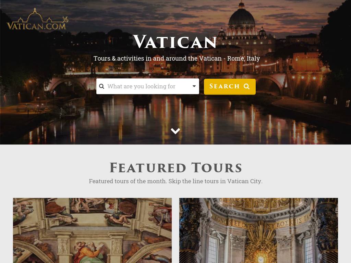This screenshot has height=263, width=351.
Task: Focus the 'What are you looking for' search box
Action: [147, 86]
